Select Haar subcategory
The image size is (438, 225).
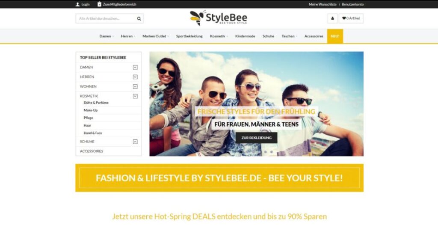pyautogui.click(x=87, y=125)
